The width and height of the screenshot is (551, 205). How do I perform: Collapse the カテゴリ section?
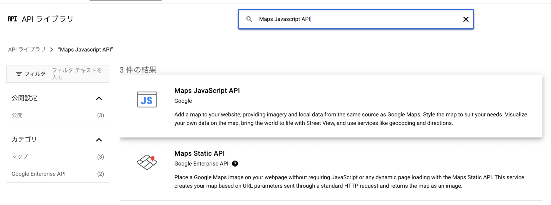(99, 140)
